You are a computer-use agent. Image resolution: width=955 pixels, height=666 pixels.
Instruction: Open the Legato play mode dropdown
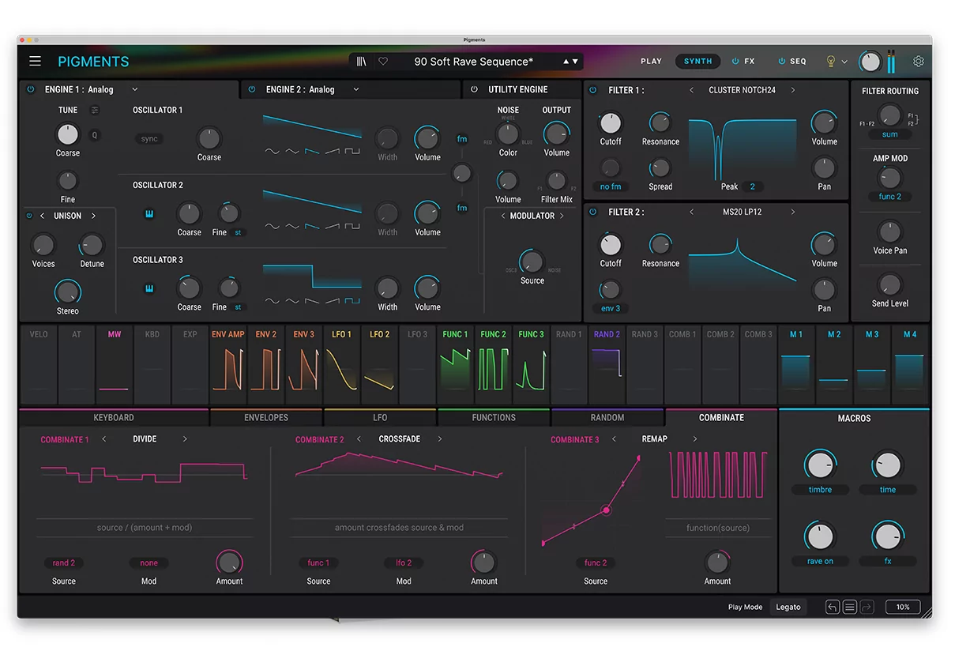click(x=788, y=607)
